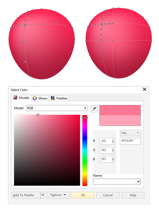Screen dimensions: 159x210
Task: Close the Select Color dialog
Action: point(144,89)
